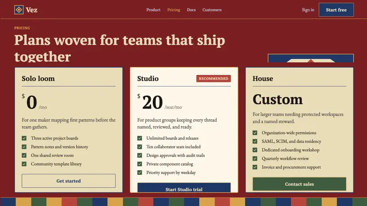
Task: Click the text 'Private component catalog'
Action: (x=170, y=164)
